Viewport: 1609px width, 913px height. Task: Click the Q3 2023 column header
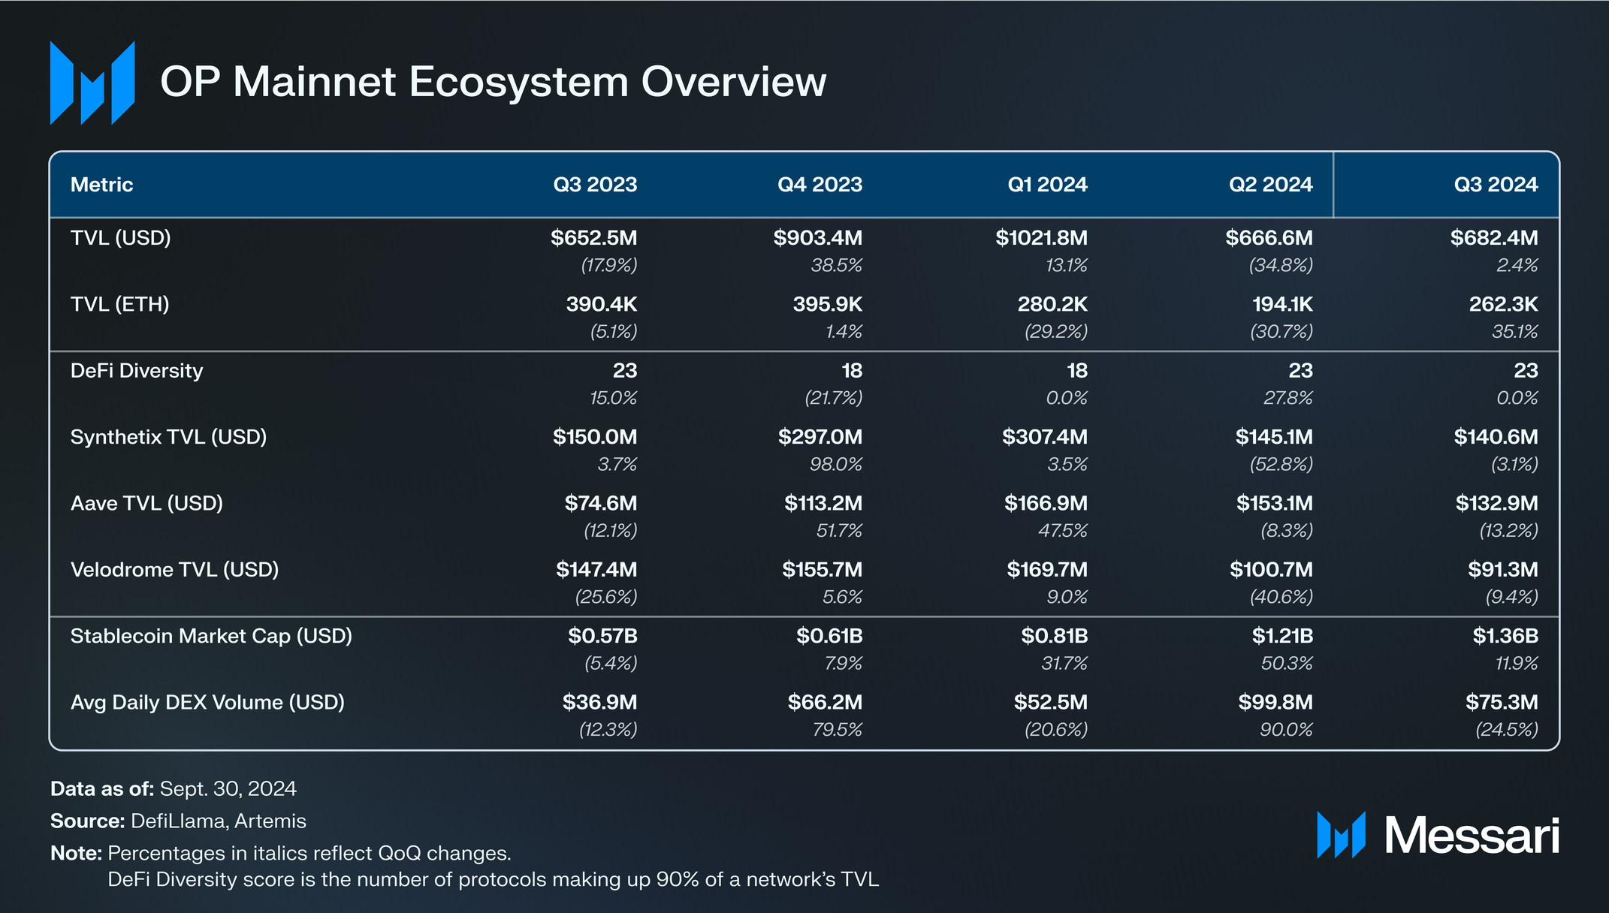coord(595,185)
